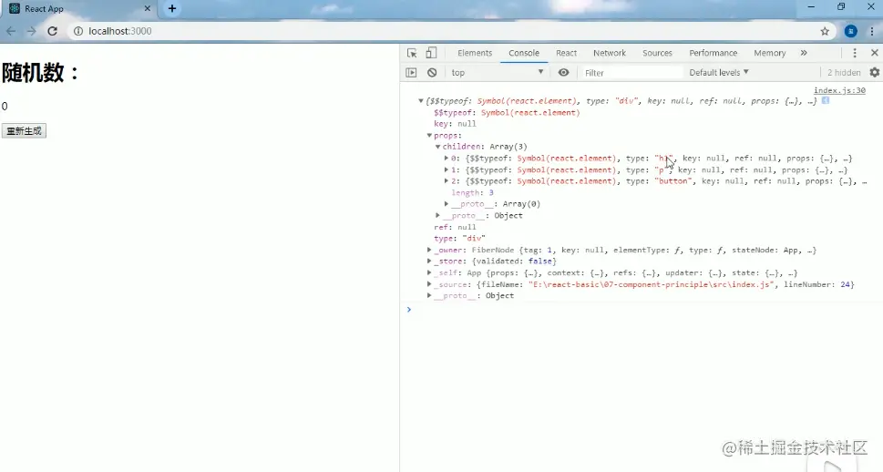Switch to the Performance tab
Viewport: 883px width, 472px height.
[x=713, y=53]
